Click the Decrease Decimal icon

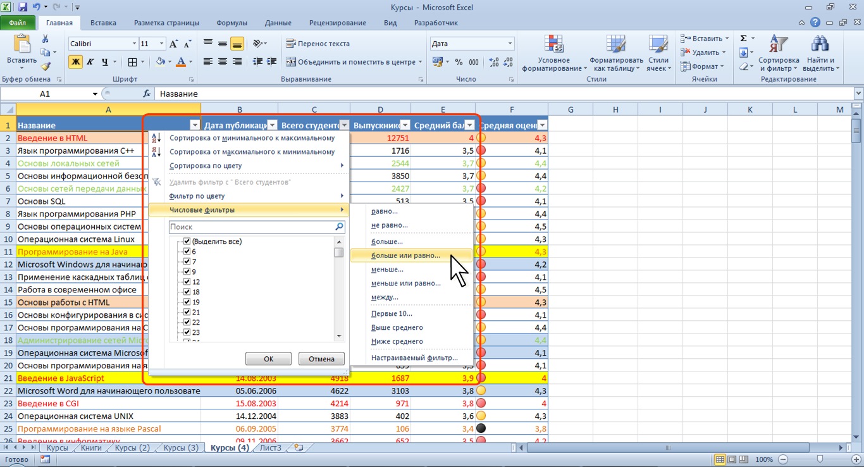click(x=507, y=62)
